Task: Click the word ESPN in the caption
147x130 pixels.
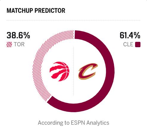Action: (x=78, y=123)
